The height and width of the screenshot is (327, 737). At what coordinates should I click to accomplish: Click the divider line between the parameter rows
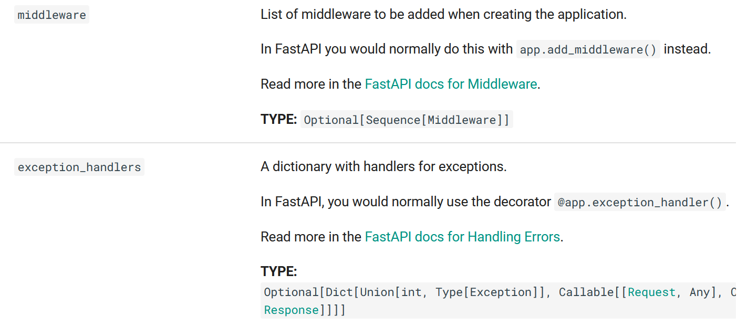click(x=368, y=143)
